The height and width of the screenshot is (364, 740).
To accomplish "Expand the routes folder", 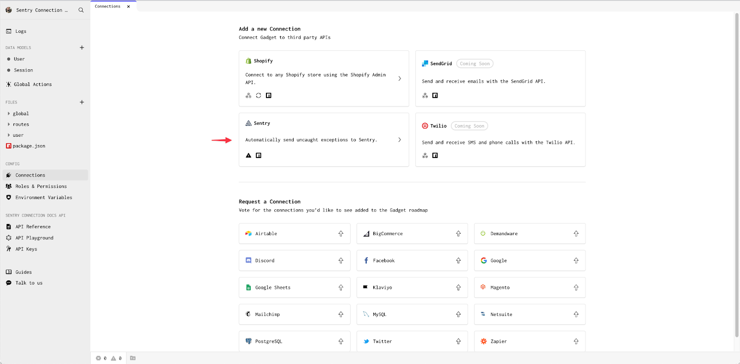I will click(9, 124).
